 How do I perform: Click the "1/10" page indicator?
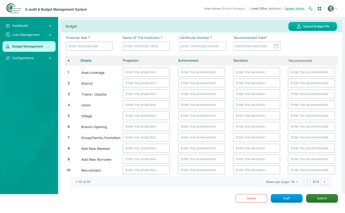point(316,182)
